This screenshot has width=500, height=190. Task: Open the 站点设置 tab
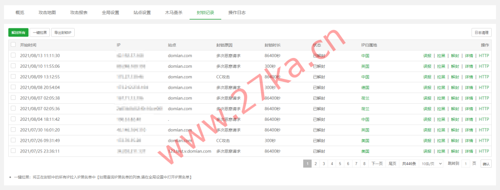142,13
